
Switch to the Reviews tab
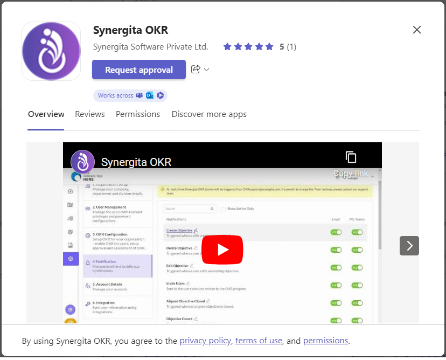90,114
